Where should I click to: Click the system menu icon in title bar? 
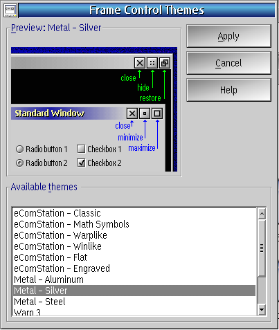tap(10, 10)
